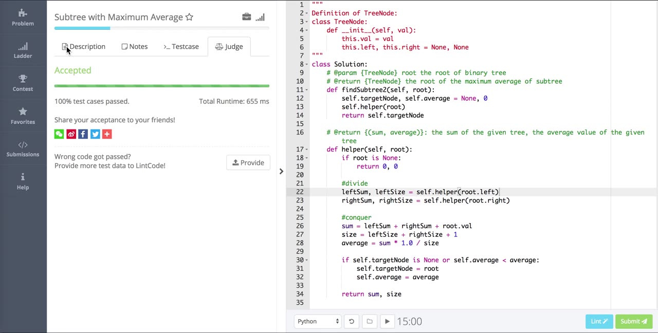Share acceptance via WeChat icon
This screenshot has height=333, width=658.
[59, 134]
